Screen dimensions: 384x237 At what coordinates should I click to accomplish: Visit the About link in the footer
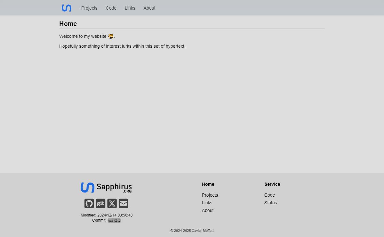pyautogui.click(x=208, y=210)
